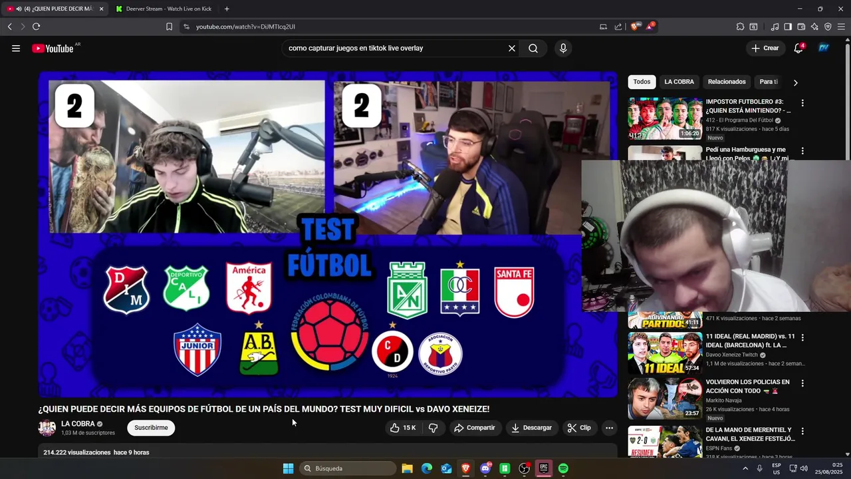The image size is (851, 479).
Task: Click the Suscribirme button
Action: pyautogui.click(x=151, y=428)
